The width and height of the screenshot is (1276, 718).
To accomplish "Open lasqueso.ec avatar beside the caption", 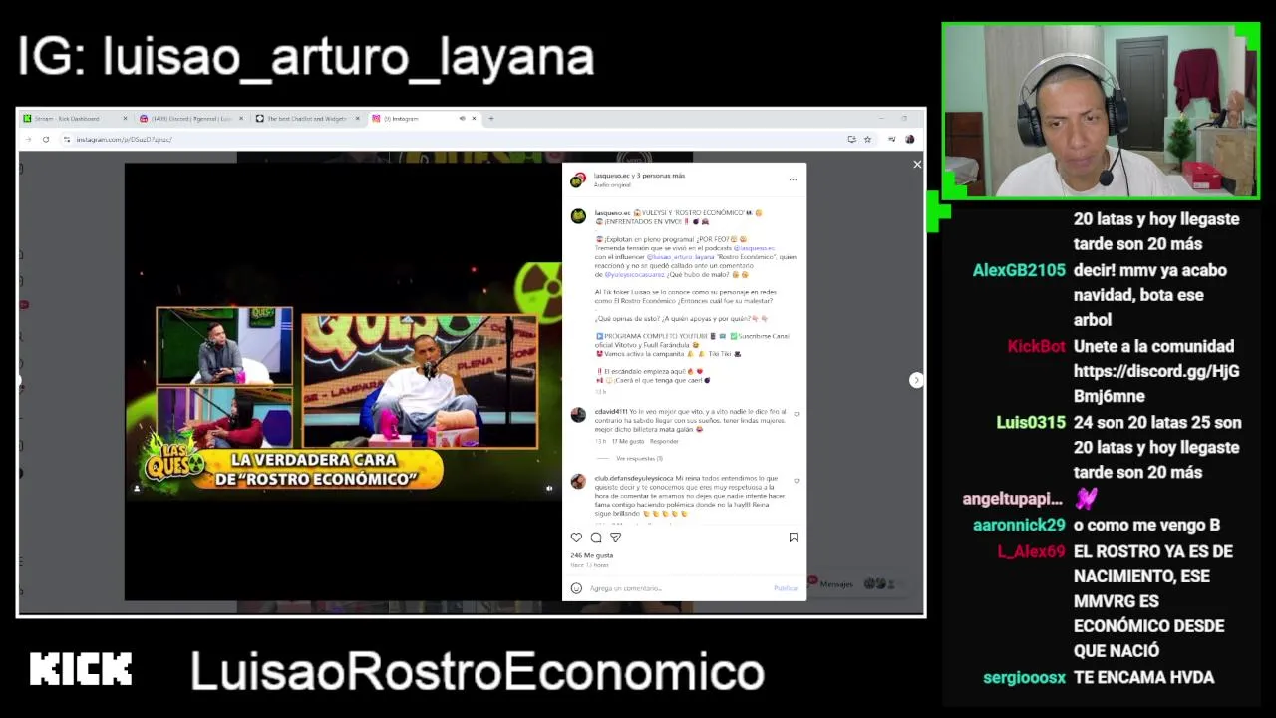I will pyautogui.click(x=577, y=216).
